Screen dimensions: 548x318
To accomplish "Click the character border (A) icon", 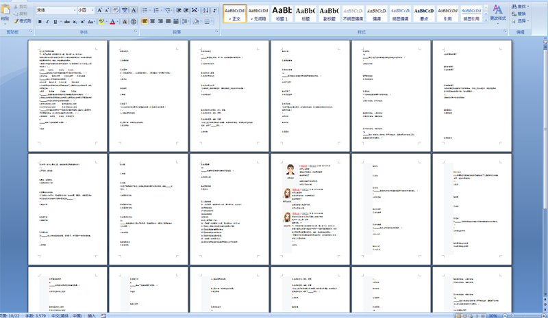I will 134,10.
